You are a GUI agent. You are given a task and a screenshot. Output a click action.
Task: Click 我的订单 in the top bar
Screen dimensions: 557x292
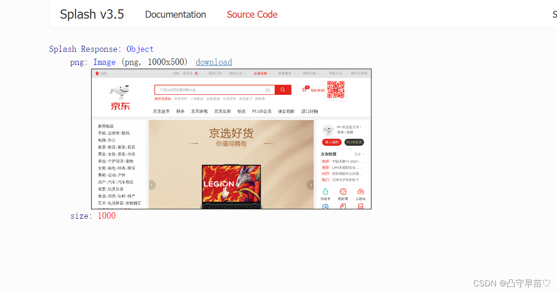215,73
